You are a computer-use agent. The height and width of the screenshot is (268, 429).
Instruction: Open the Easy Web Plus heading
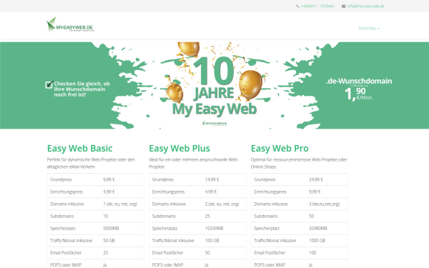coord(179,148)
